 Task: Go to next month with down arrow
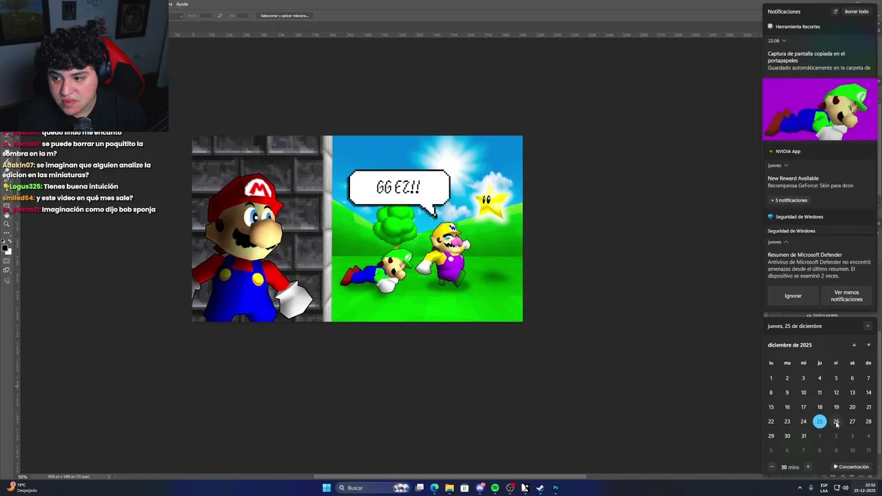tap(868, 345)
